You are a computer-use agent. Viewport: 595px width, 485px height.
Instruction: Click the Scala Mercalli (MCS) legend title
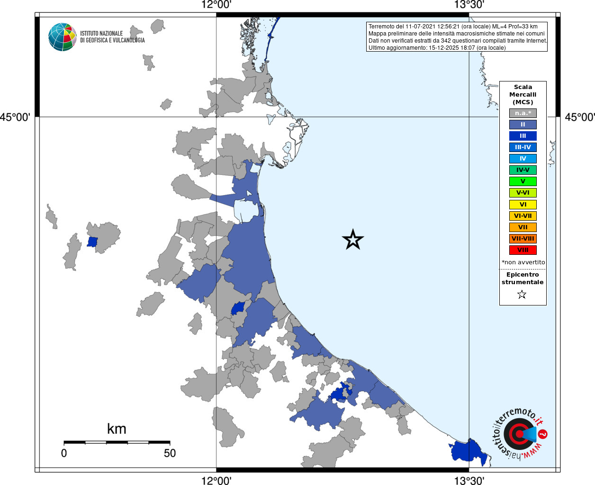[523, 94]
